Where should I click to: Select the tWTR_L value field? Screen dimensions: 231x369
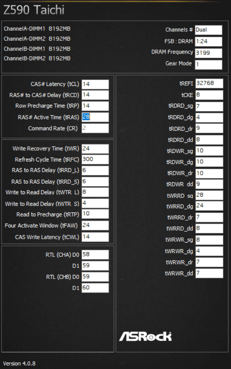tap(95, 192)
